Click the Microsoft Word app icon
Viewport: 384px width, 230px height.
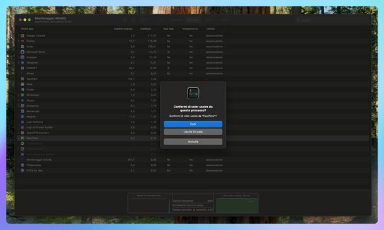click(x=22, y=52)
